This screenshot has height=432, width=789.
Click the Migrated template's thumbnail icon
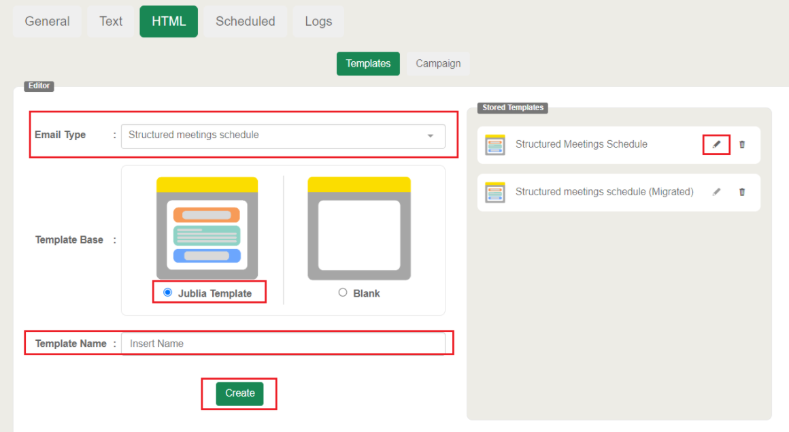tap(495, 193)
